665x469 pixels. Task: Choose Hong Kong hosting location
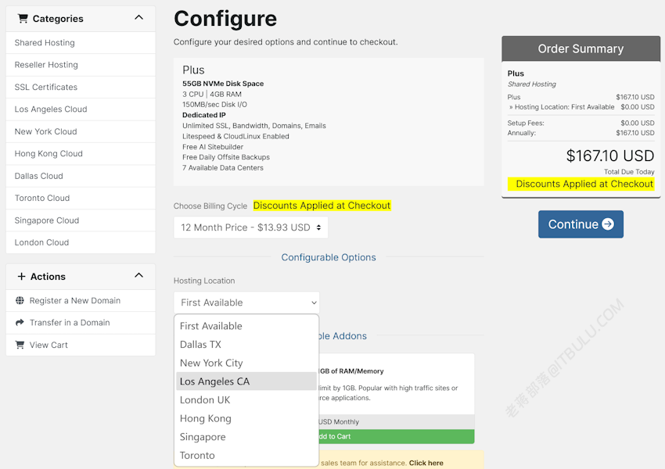(246, 419)
